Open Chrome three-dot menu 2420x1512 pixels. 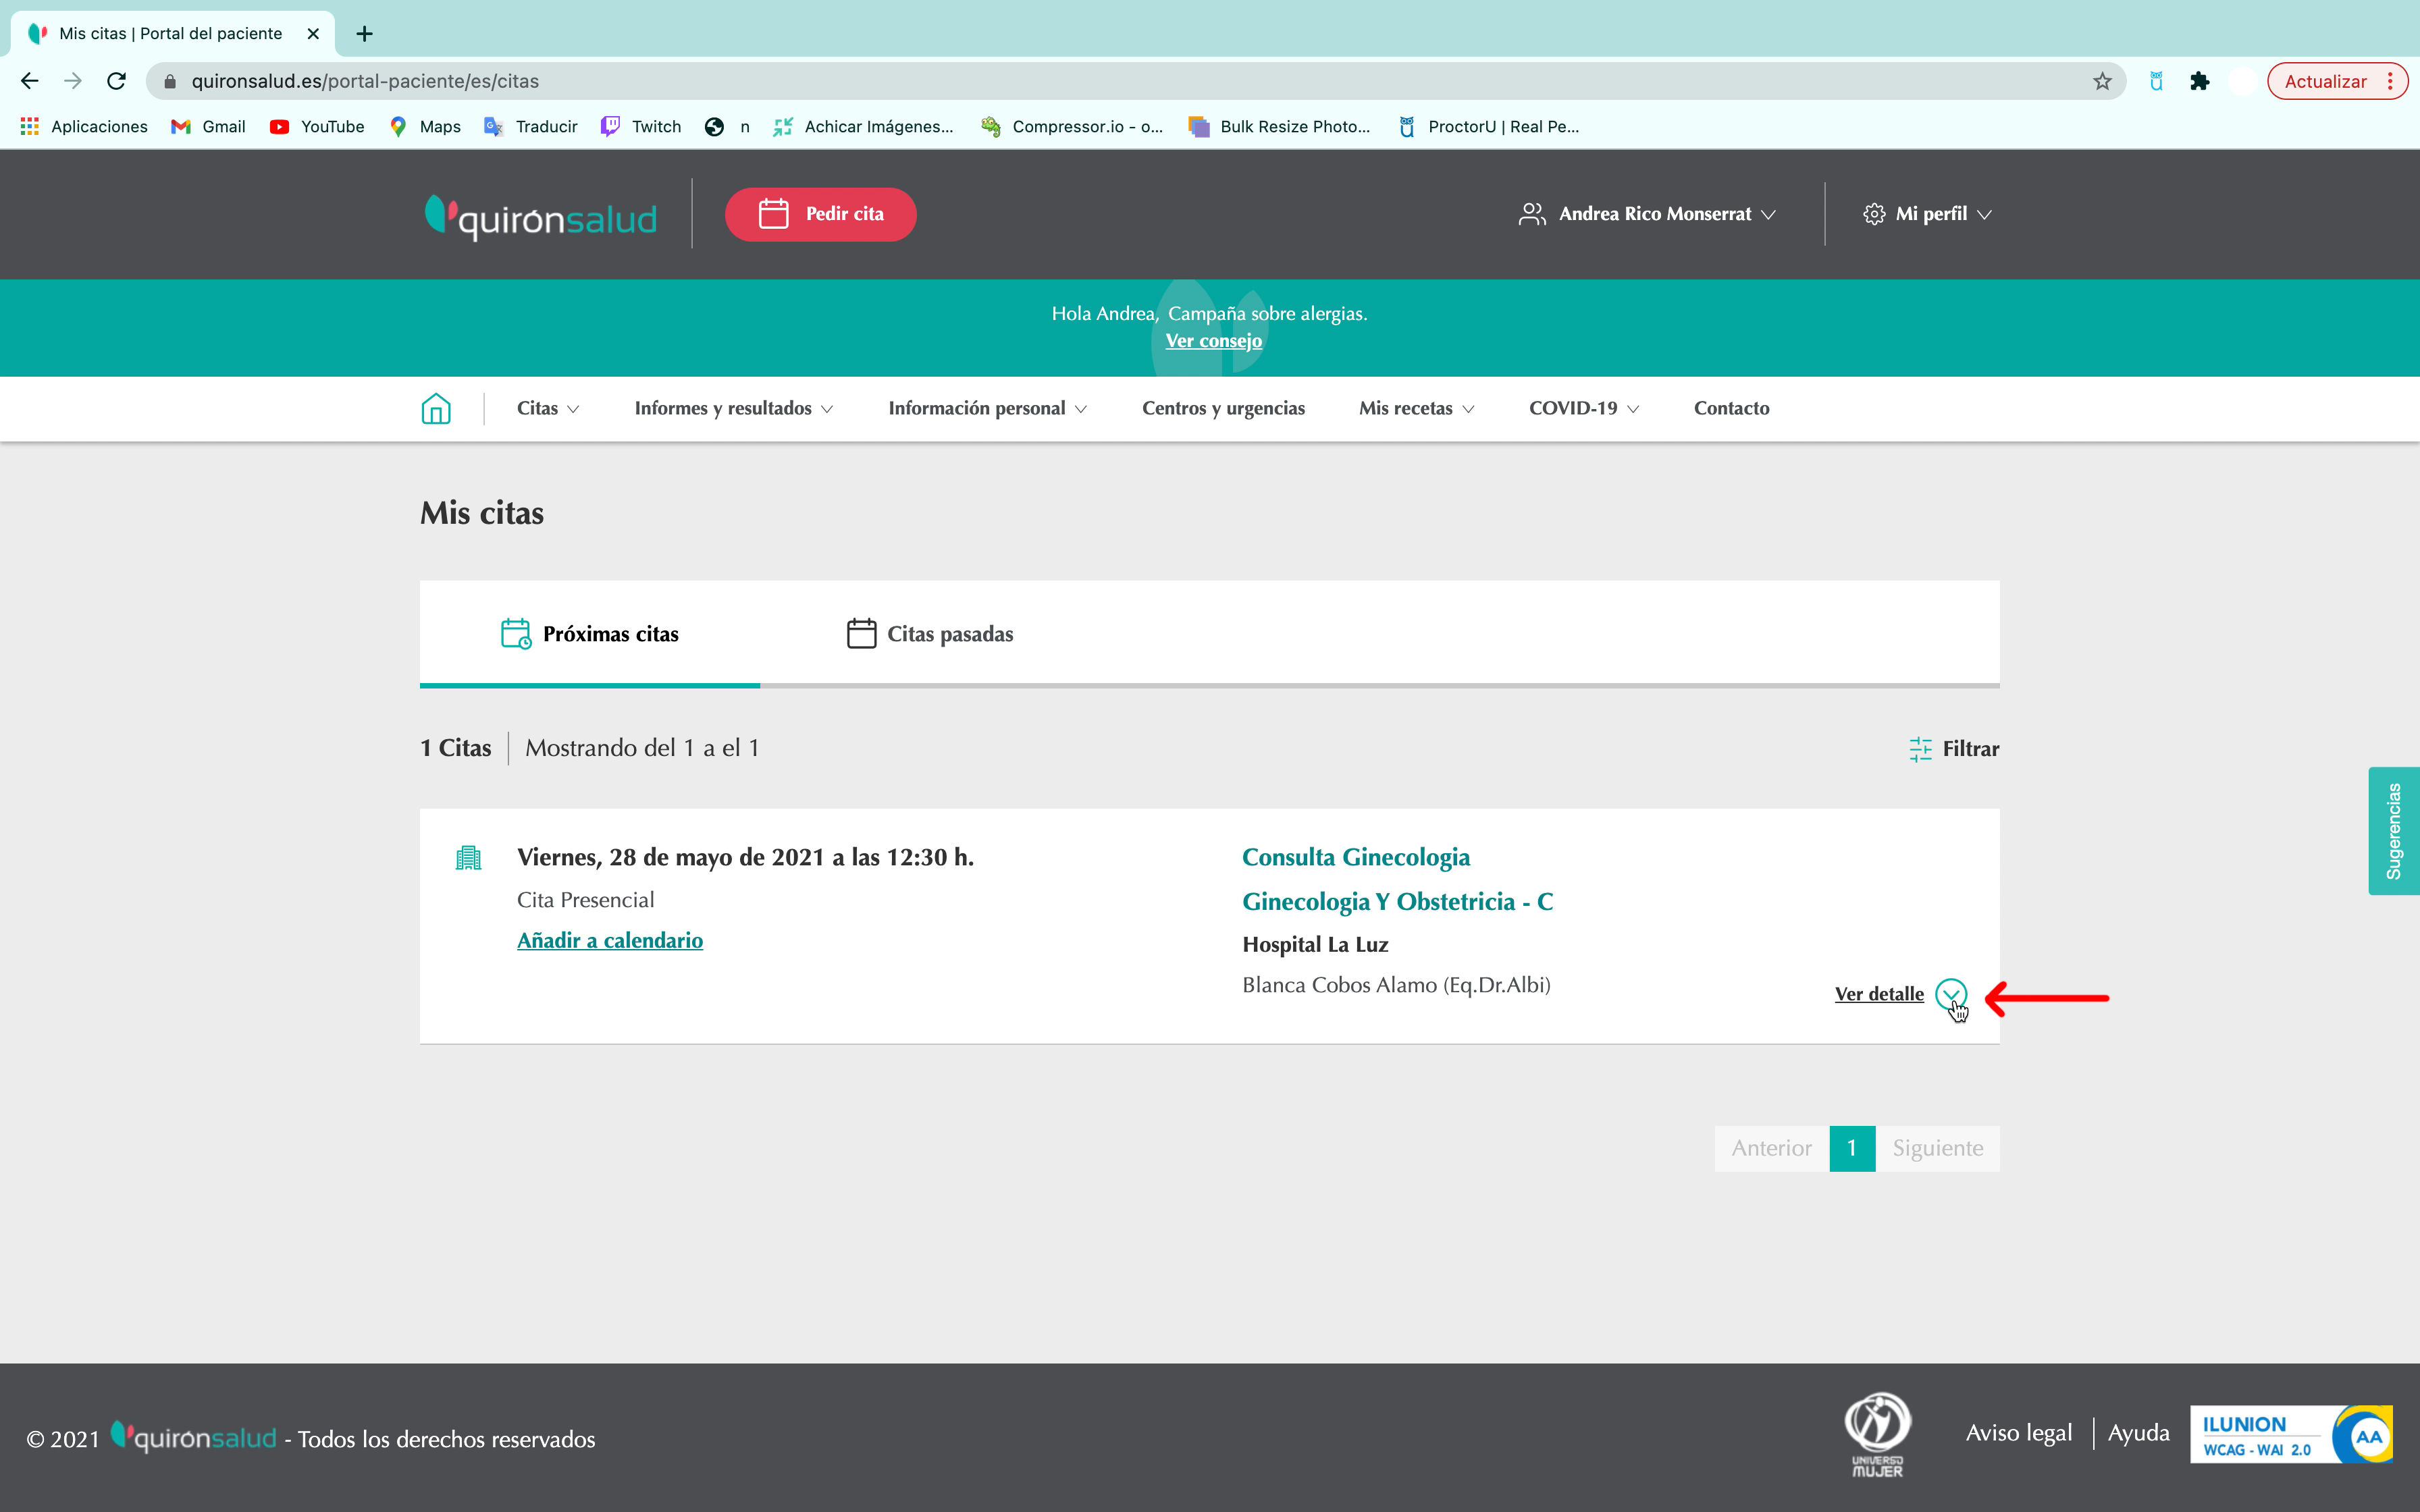point(2390,81)
